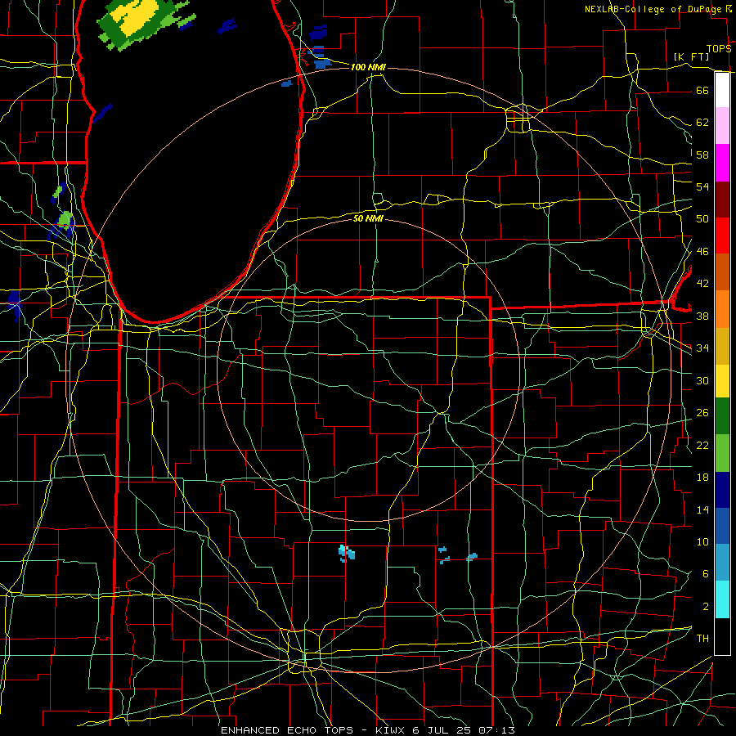736x736 pixels.
Task: Select the 30 value on the legend
Action: pyautogui.click(x=702, y=380)
